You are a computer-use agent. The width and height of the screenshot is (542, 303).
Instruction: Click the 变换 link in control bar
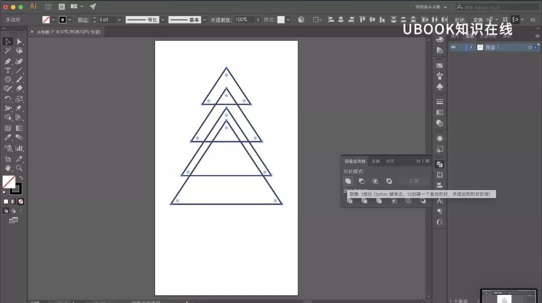(478, 20)
